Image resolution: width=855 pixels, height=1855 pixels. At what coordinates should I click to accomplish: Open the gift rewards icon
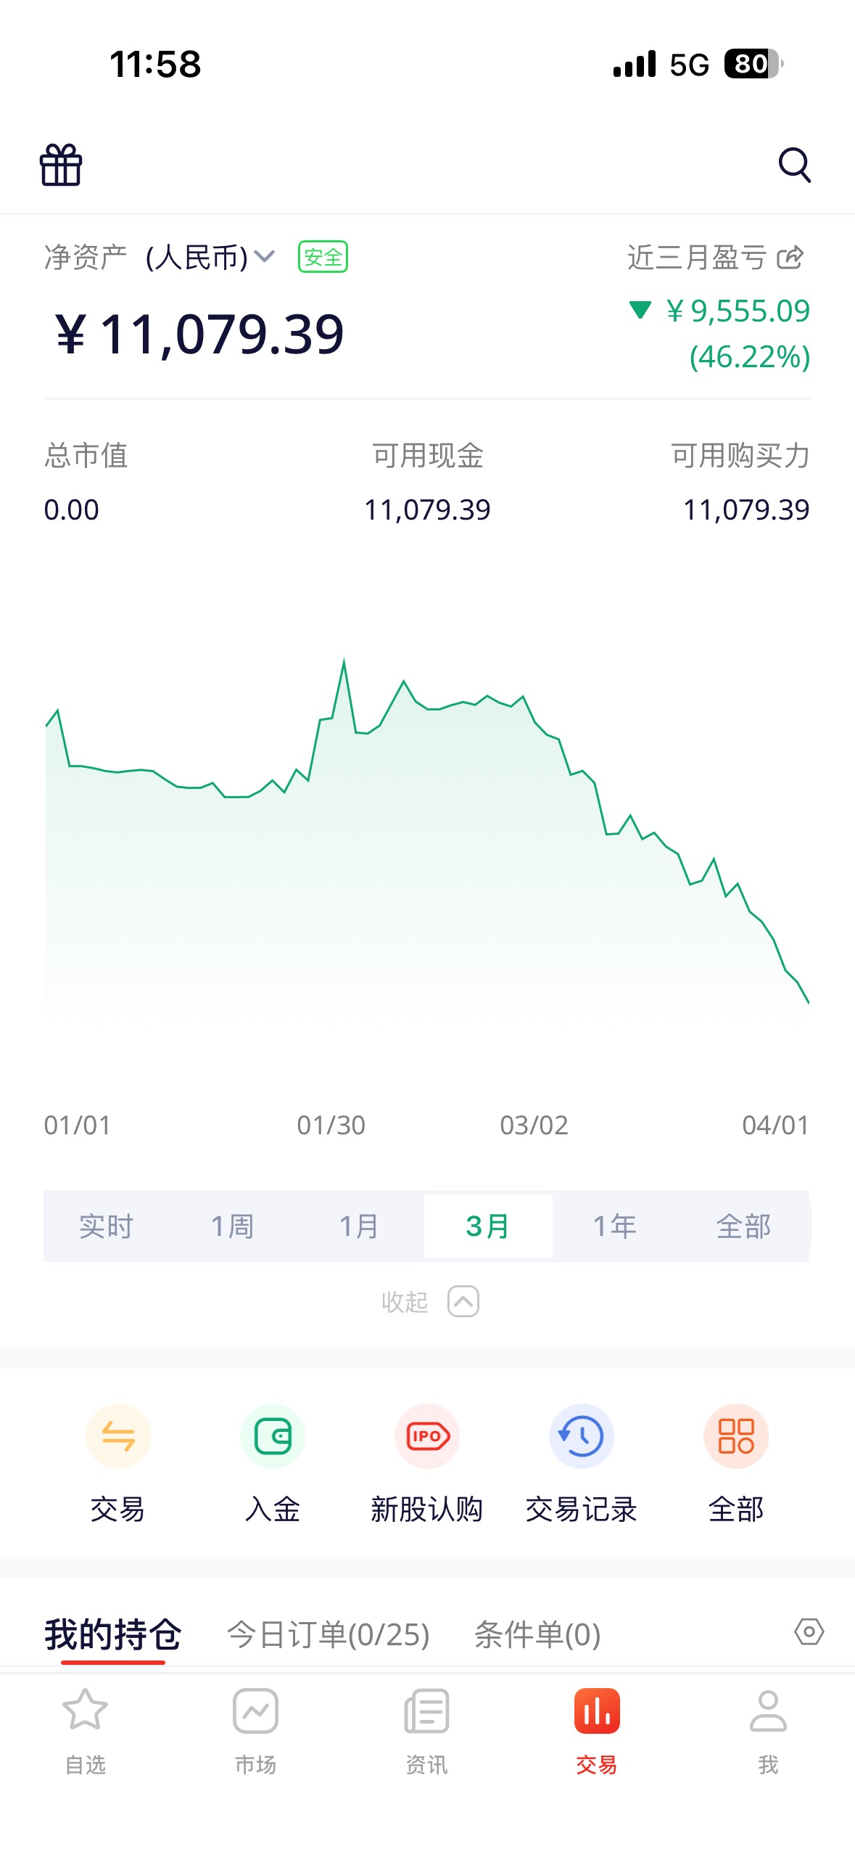click(61, 165)
